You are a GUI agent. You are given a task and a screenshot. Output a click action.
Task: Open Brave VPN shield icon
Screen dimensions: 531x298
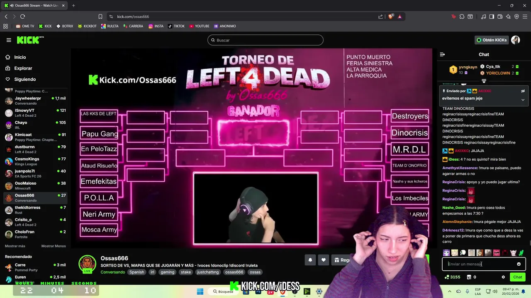coord(516,17)
